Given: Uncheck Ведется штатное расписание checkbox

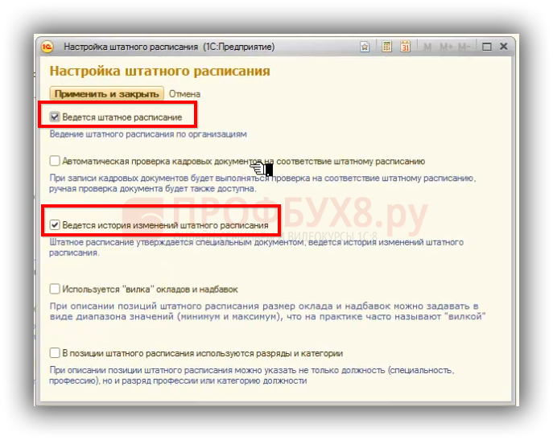Looking at the screenshot, I should [x=56, y=117].
